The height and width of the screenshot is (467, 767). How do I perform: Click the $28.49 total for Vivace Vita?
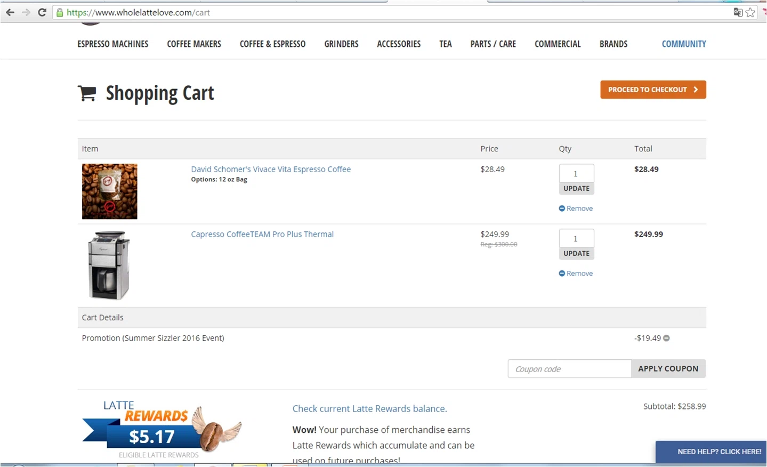tap(646, 169)
